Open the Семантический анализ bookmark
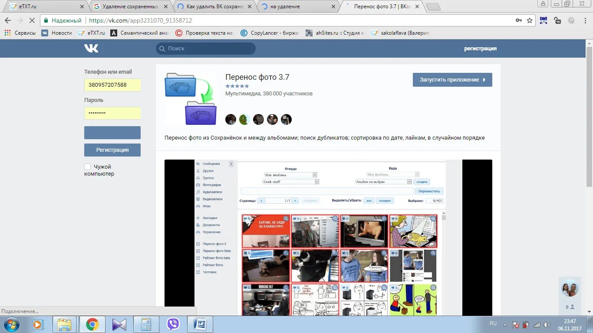This screenshot has width=593, height=333. click(140, 33)
